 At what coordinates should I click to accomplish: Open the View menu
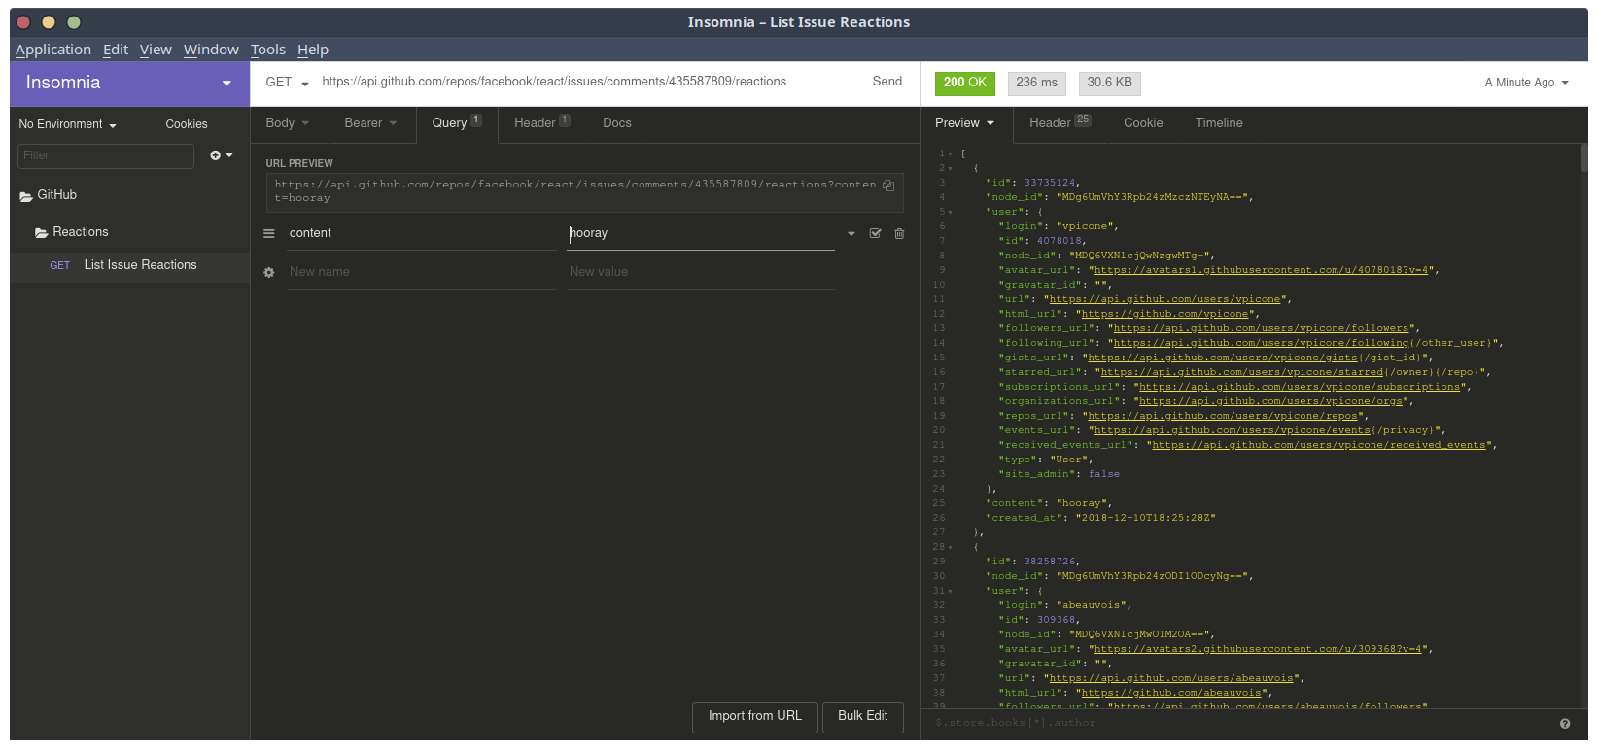[156, 50]
